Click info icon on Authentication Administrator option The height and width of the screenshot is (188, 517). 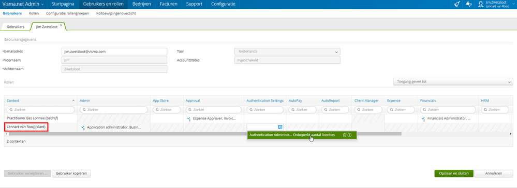point(349,135)
